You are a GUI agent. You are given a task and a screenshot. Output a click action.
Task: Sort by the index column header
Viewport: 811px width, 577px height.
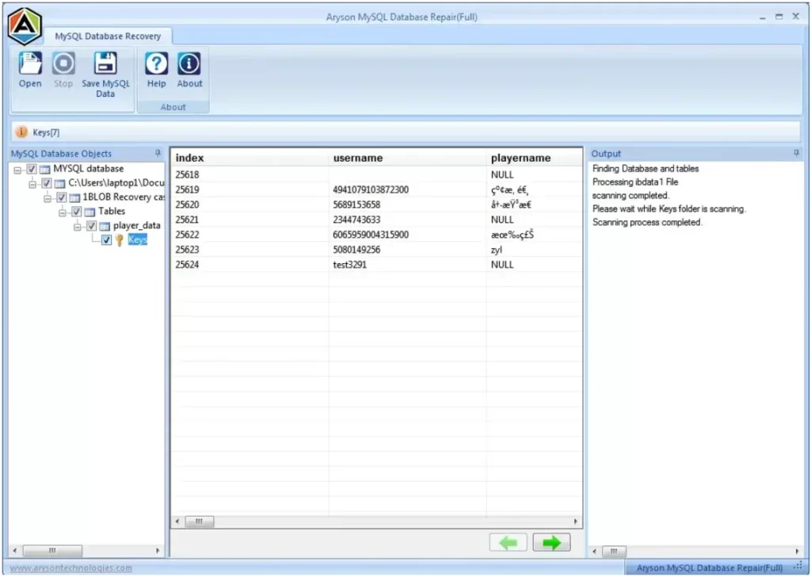(249, 158)
